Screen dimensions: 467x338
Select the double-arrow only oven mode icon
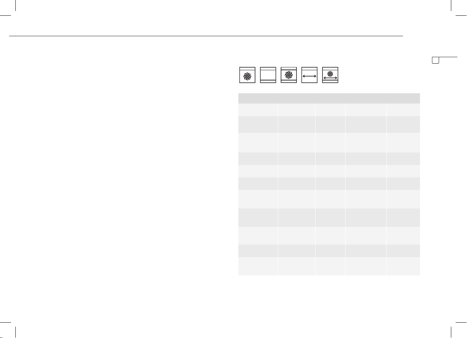click(310, 75)
